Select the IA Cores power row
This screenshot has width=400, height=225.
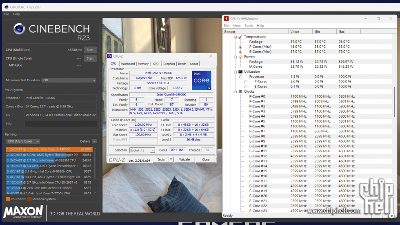pos(307,67)
